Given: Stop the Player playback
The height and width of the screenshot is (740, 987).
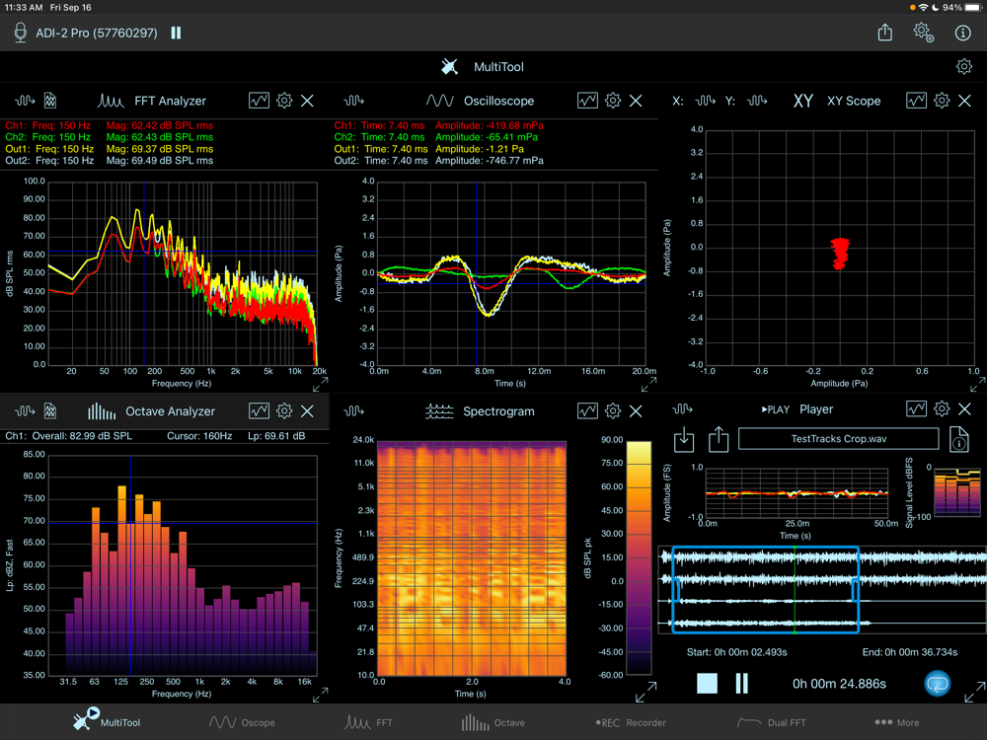Looking at the screenshot, I should 707,684.
